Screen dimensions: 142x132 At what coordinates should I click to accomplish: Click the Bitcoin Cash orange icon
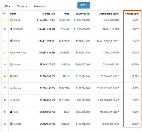(11, 53)
